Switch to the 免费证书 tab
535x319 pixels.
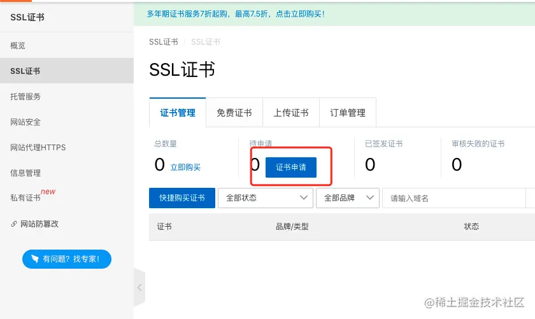pos(234,113)
